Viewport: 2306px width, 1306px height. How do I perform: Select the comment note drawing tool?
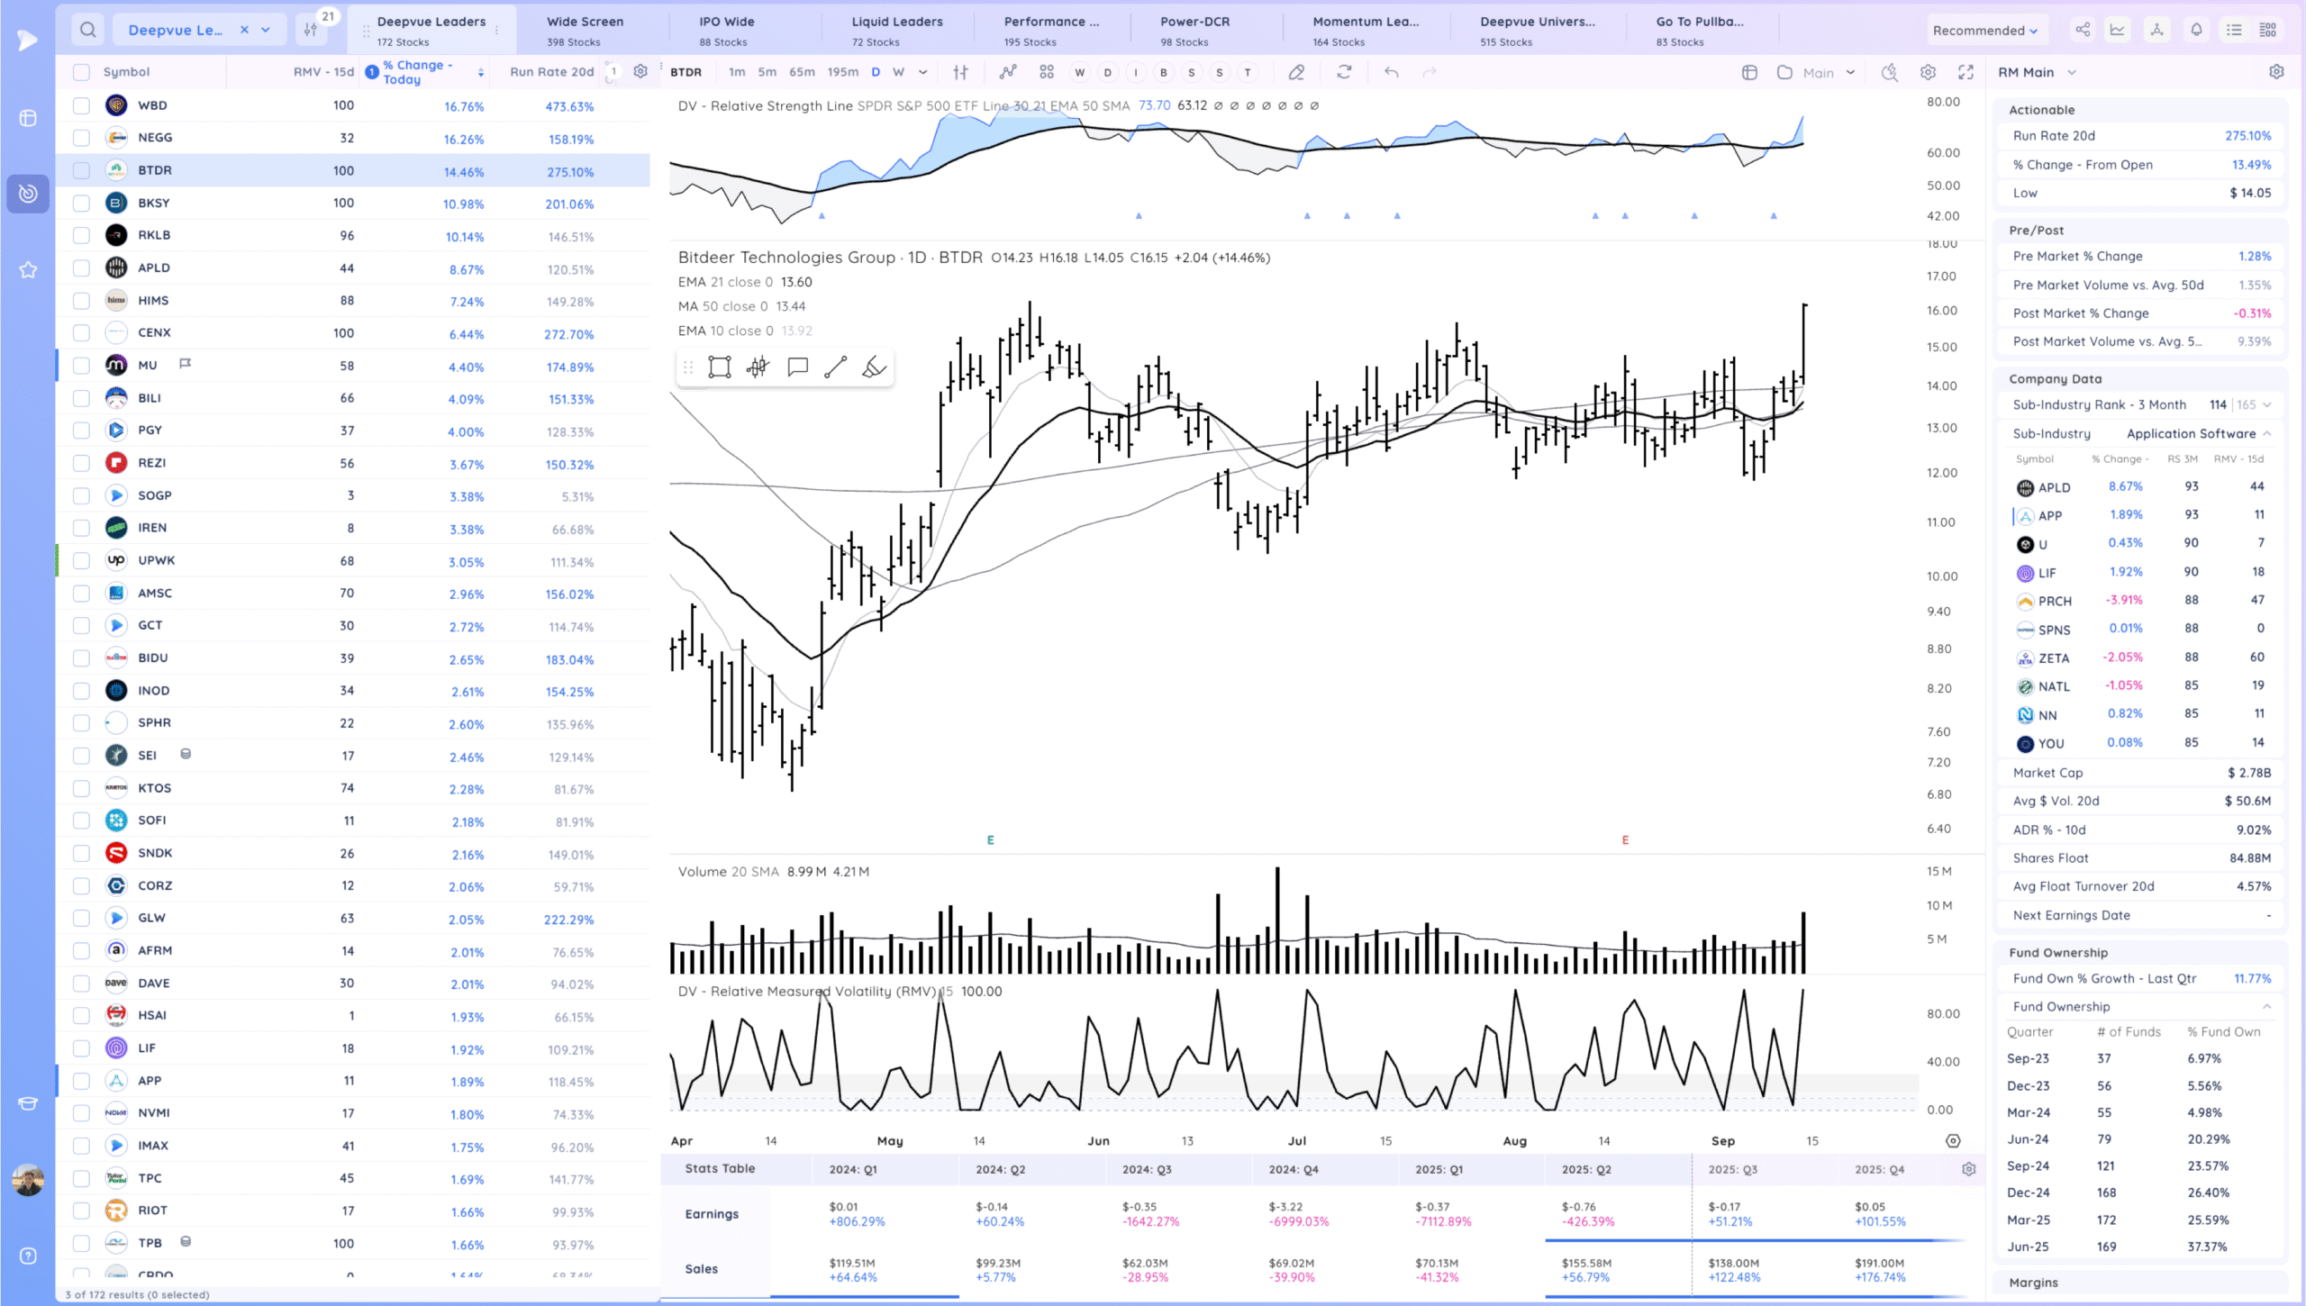(797, 367)
